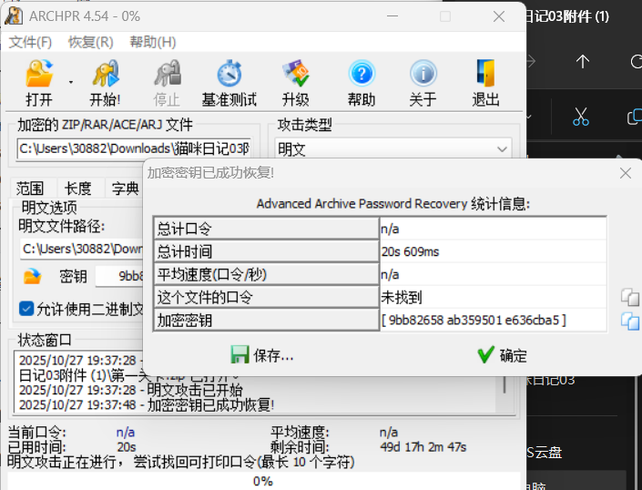Open the 恢复(R) menu
The width and height of the screenshot is (642, 490).
(x=91, y=42)
